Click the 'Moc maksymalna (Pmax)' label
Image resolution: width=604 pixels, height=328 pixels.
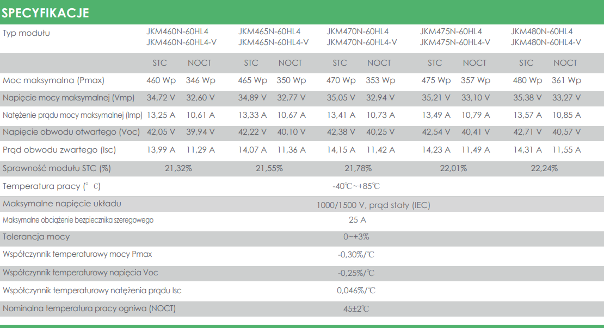click(53, 80)
